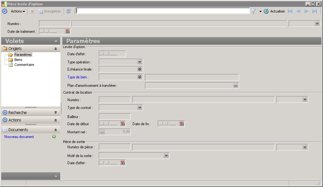Viewport: 323px width, 187px height.
Task: Click the Enregistrer save button
Action: [x=50, y=11]
